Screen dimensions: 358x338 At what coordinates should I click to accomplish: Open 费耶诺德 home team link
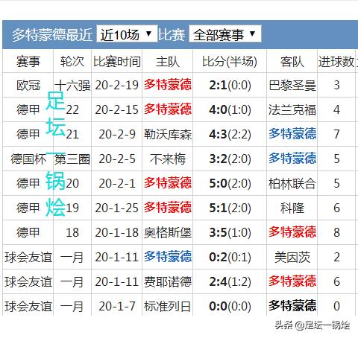168,281
